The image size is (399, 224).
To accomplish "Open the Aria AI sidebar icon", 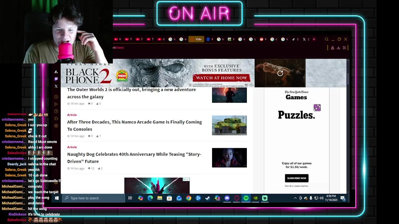I will tap(56, 72).
